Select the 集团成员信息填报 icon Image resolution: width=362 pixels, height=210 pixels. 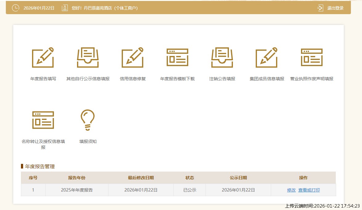click(267, 58)
